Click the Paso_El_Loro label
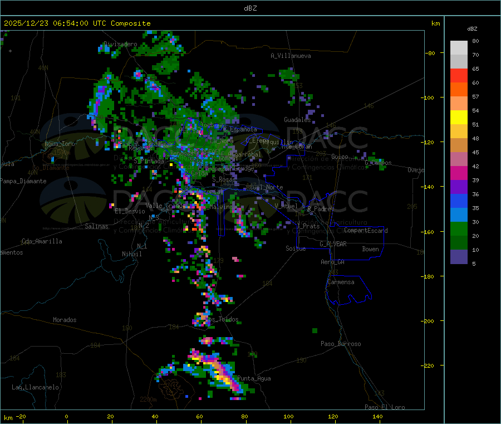501x424 pixels. click(385, 407)
